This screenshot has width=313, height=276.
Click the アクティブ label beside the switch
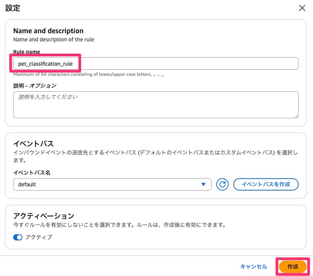(x=39, y=237)
